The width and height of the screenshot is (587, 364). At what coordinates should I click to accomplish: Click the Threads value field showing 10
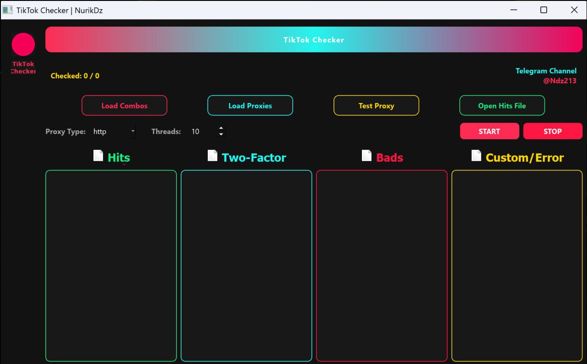202,131
